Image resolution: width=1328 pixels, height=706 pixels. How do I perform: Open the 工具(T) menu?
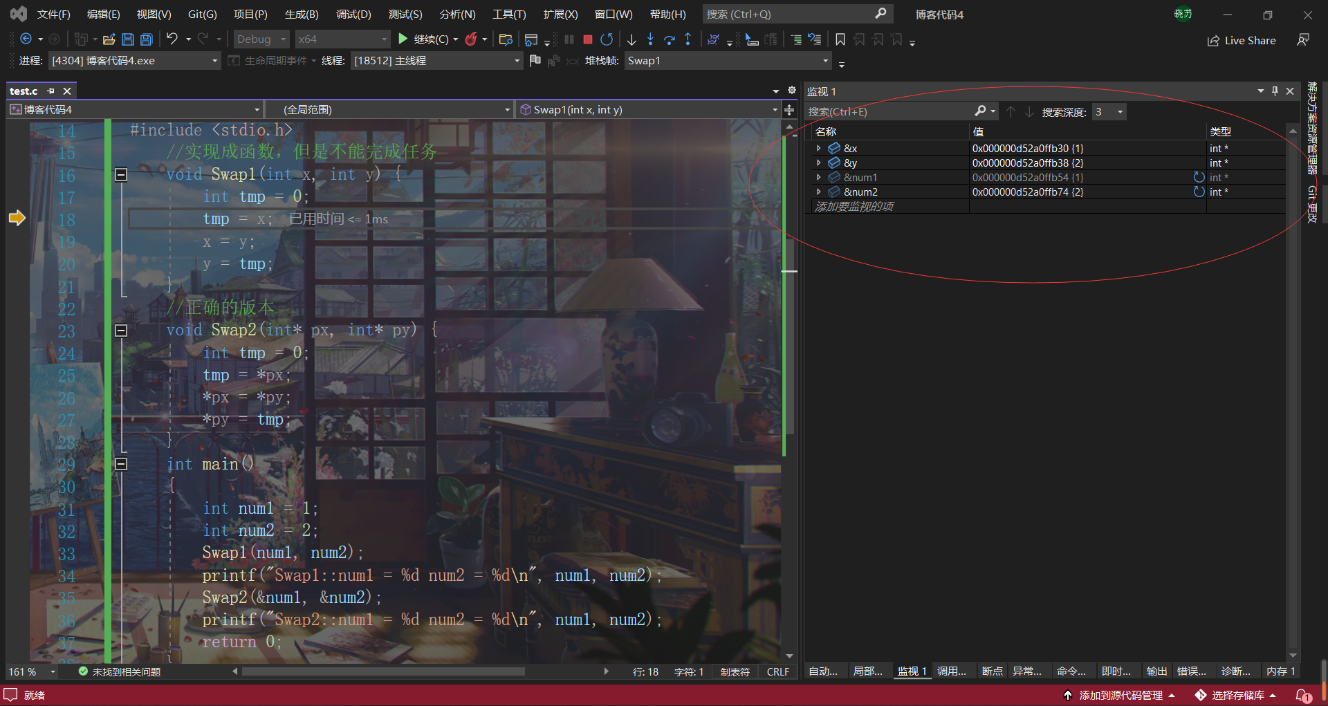509,14
